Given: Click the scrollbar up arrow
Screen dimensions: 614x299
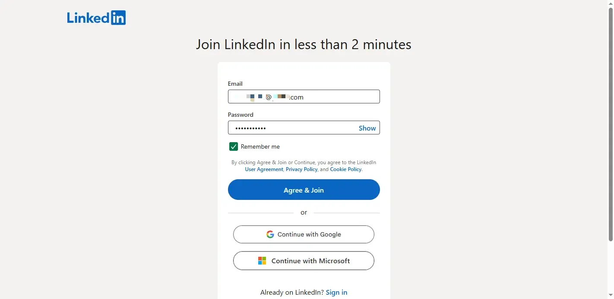Looking at the screenshot, I should [611, 3].
